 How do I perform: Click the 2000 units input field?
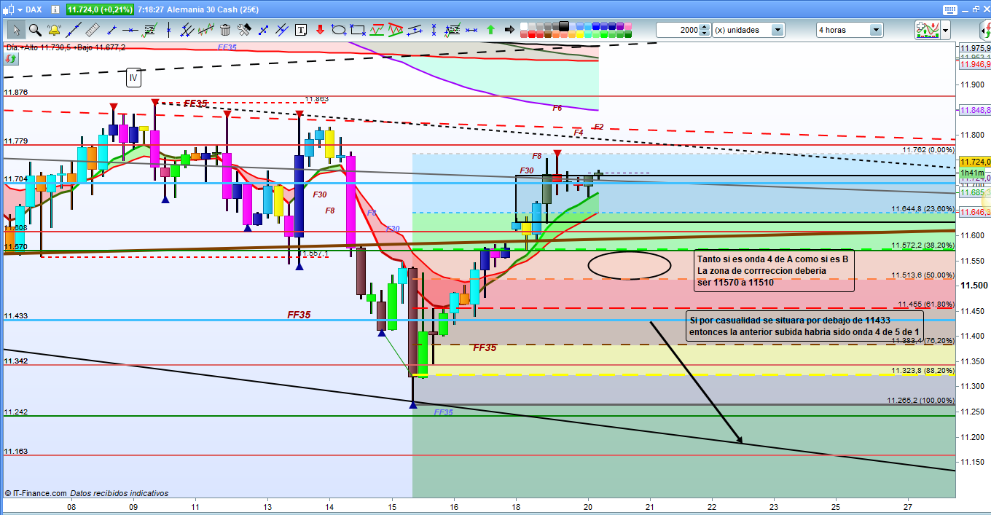(x=677, y=30)
